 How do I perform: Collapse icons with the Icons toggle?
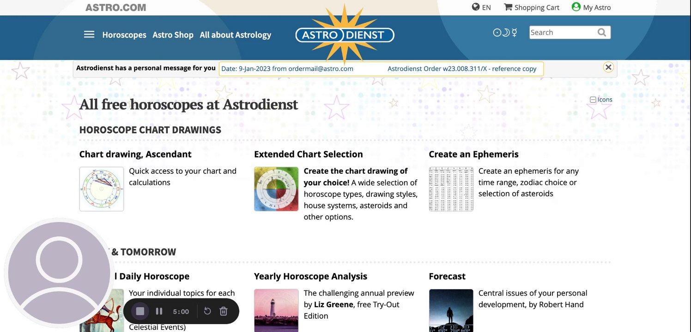coord(601,100)
